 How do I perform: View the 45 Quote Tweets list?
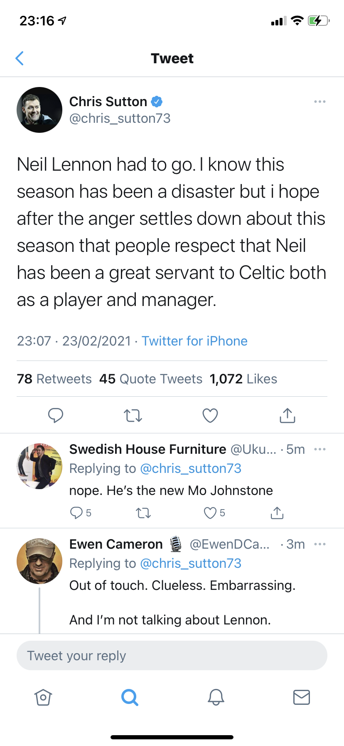point(151,379)
